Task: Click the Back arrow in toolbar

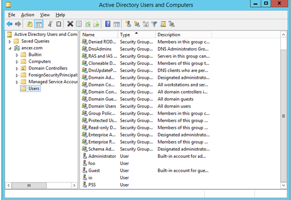Action: click(9, 24)
